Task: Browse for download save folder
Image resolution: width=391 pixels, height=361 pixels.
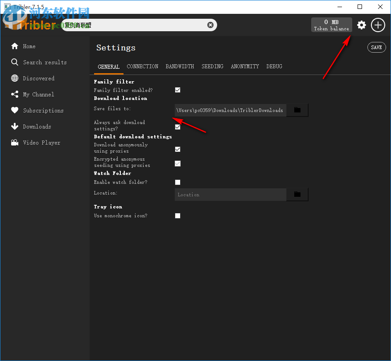Action: (297, 110)
